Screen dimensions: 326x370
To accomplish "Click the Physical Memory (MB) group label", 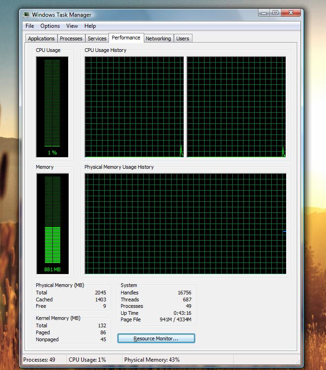I will click(x=60, y=285).
